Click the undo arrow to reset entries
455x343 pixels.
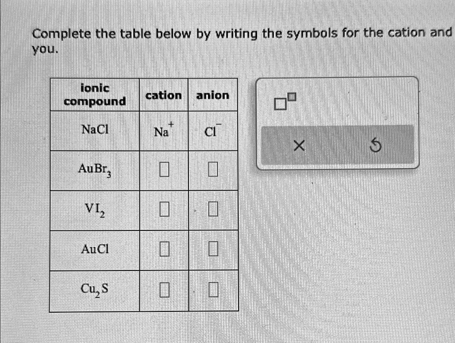[375, 145]
